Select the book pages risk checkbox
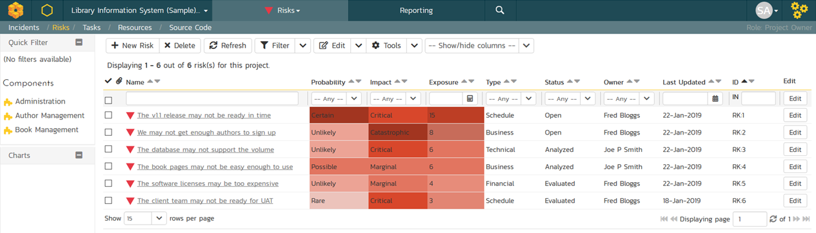 click(x=108, y=166)
